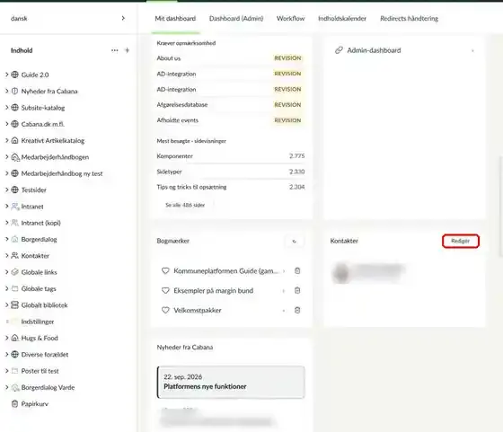Switch to the Mit dashboard tab
The height and width of the screenshot is (432, 503).
click(x=175, y=19)
